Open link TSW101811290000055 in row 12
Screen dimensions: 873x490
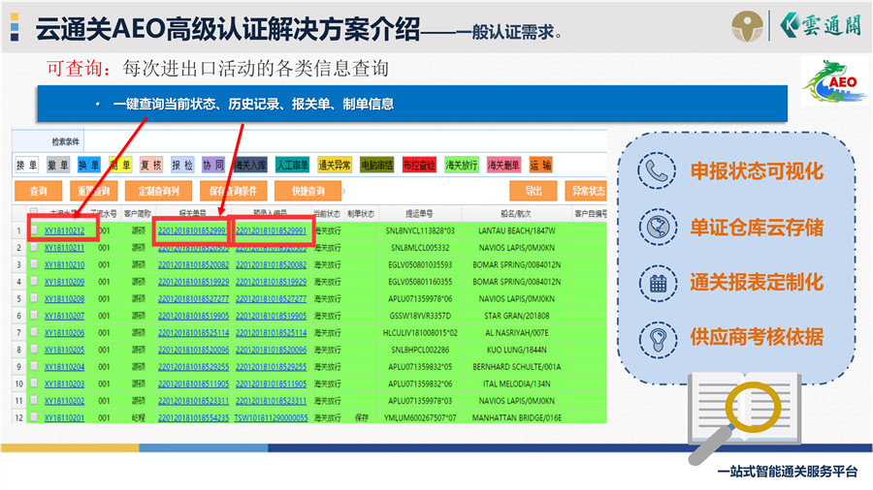click(272, 417)
